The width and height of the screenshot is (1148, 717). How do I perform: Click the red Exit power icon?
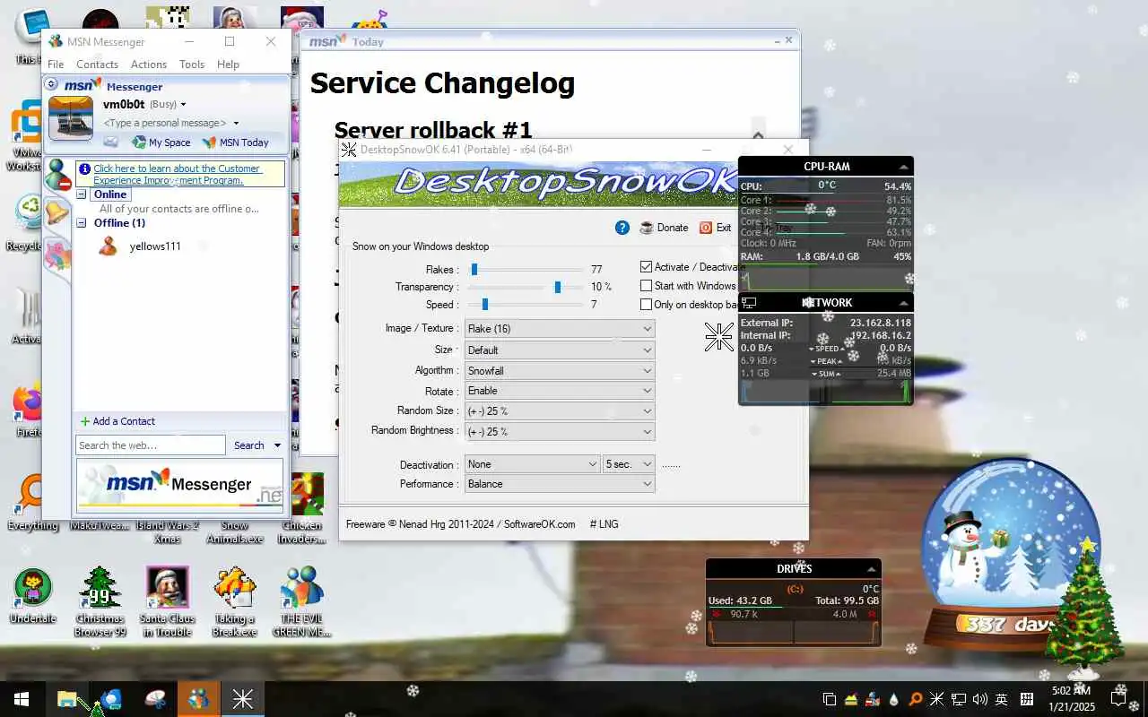(x=706, y=228)
